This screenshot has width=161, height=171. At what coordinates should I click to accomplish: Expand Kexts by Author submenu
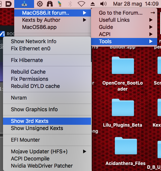point(52,20)
